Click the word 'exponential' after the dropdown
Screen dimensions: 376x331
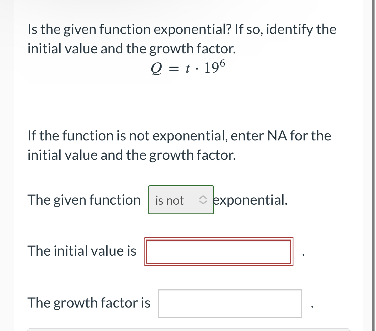(x=250, y=200)
